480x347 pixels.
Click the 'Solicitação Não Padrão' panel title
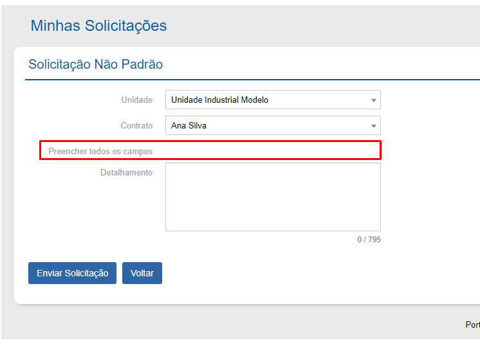95,64
